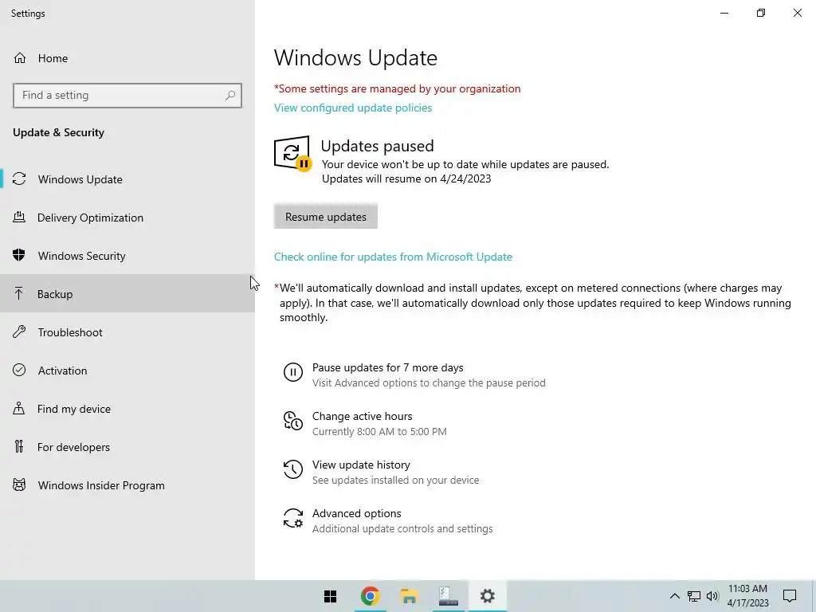Open For developers settings page

click(x=127, y=447)
